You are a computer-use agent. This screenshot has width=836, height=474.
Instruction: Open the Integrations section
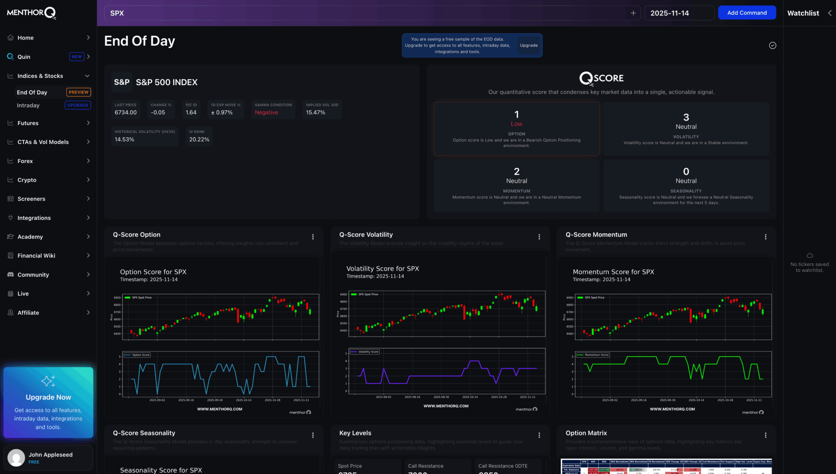(x=34, y=218)
